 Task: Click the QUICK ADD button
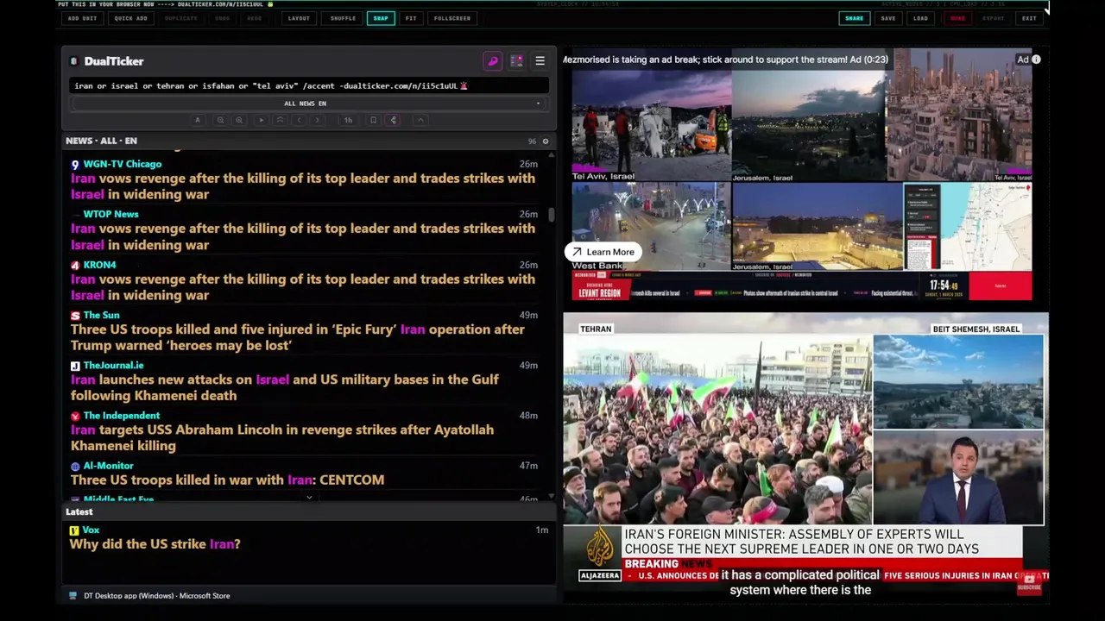tap(130, 18)
